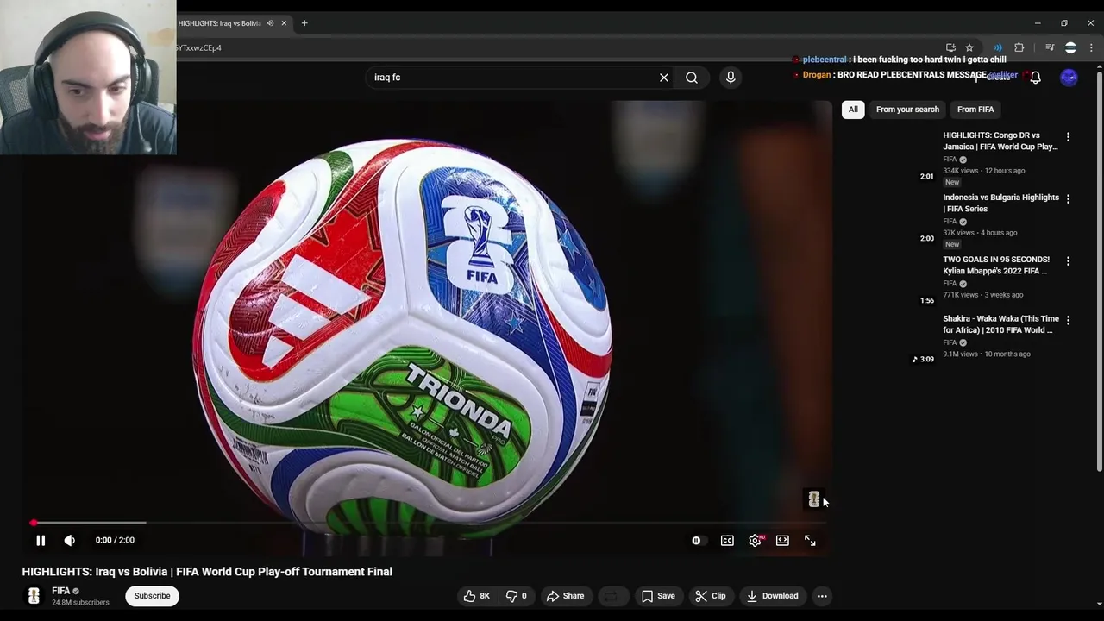The image size is (1104, 621).
Task: Create a Clip of the video
Action: pyautogui.click(x=711, y=596)
